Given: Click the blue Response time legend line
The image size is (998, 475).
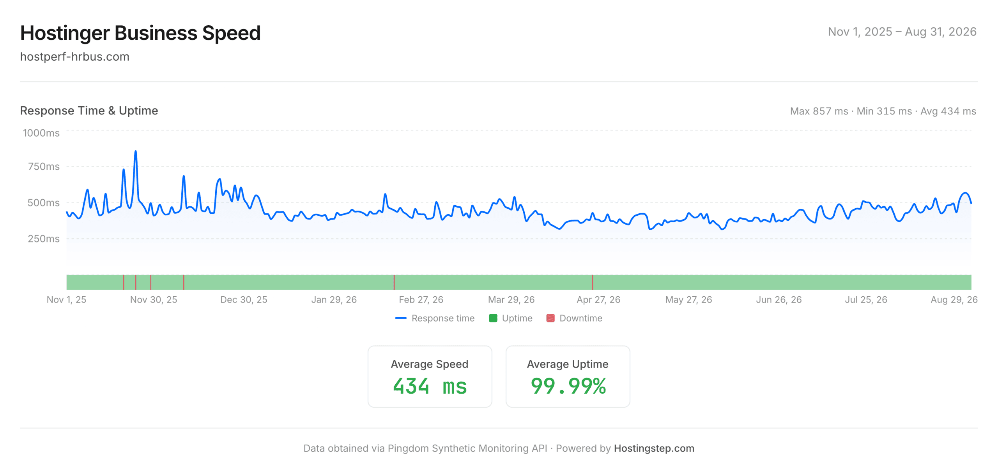Looking at the screenshot, I should 400,318.
